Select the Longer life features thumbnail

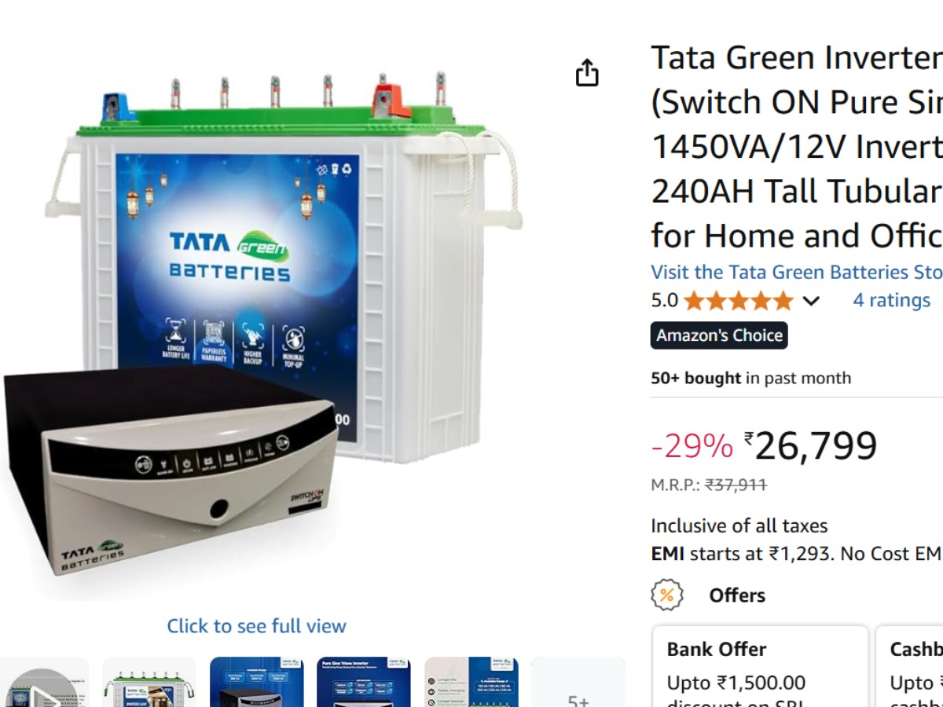472,682
